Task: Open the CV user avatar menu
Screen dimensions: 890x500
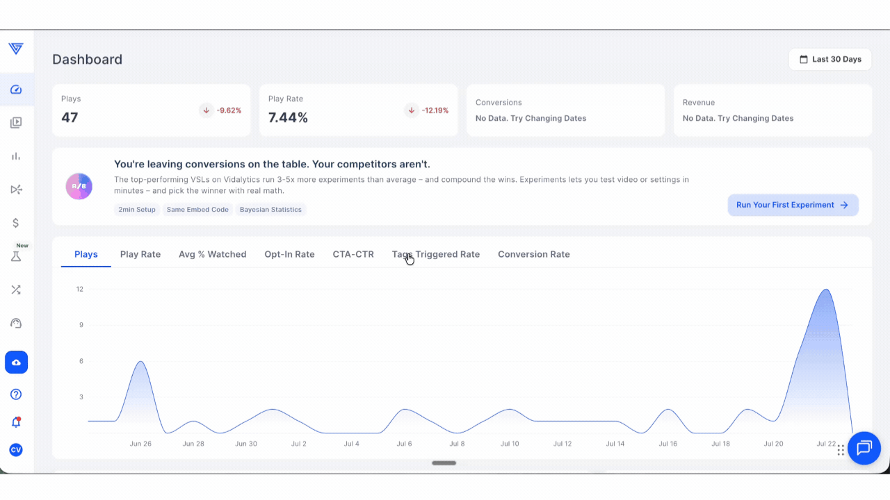Action: [x=16, y=450]
